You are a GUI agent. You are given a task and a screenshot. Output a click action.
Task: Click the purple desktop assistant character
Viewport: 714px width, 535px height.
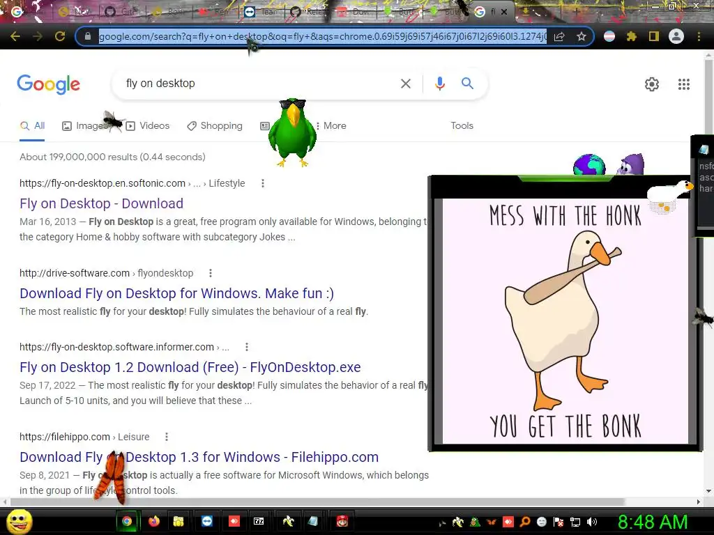click(x=631, y=164)
